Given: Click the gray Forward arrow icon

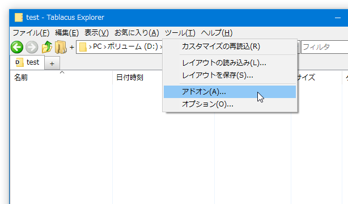Looking at the screenshot, I should (32, 47).
